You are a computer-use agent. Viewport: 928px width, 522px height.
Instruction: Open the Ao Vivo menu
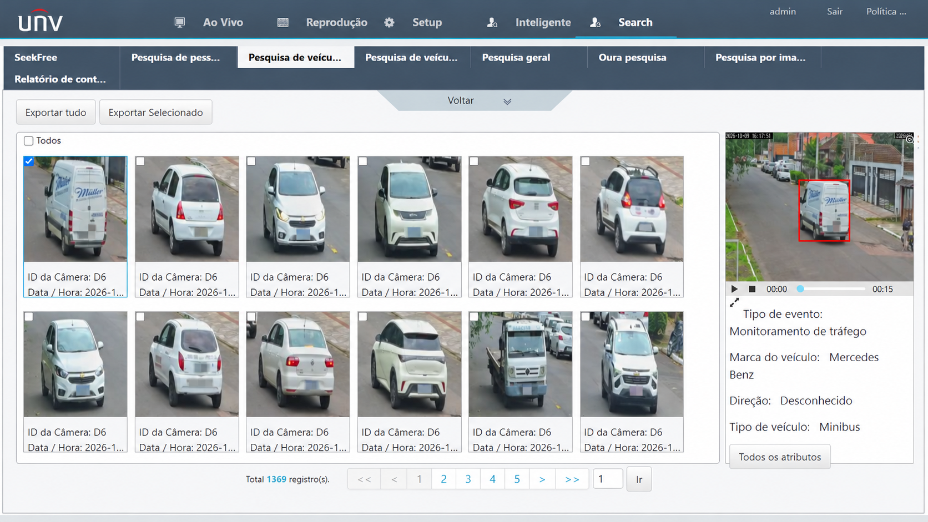click(223, 23)
